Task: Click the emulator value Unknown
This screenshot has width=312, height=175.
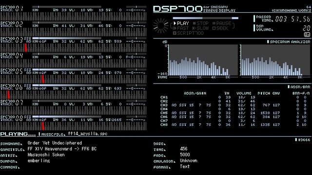Action: coord(189,160)
